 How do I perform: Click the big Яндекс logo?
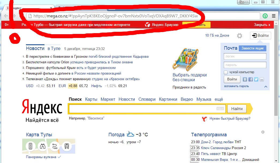pyautogui.click(x=42, y=107)
